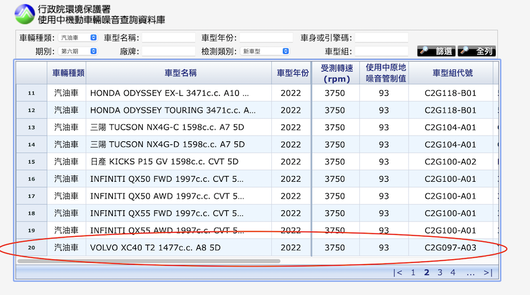Switch to page 1 of results
The width and height of the screenshot is (530, 295).
point(413,272)
